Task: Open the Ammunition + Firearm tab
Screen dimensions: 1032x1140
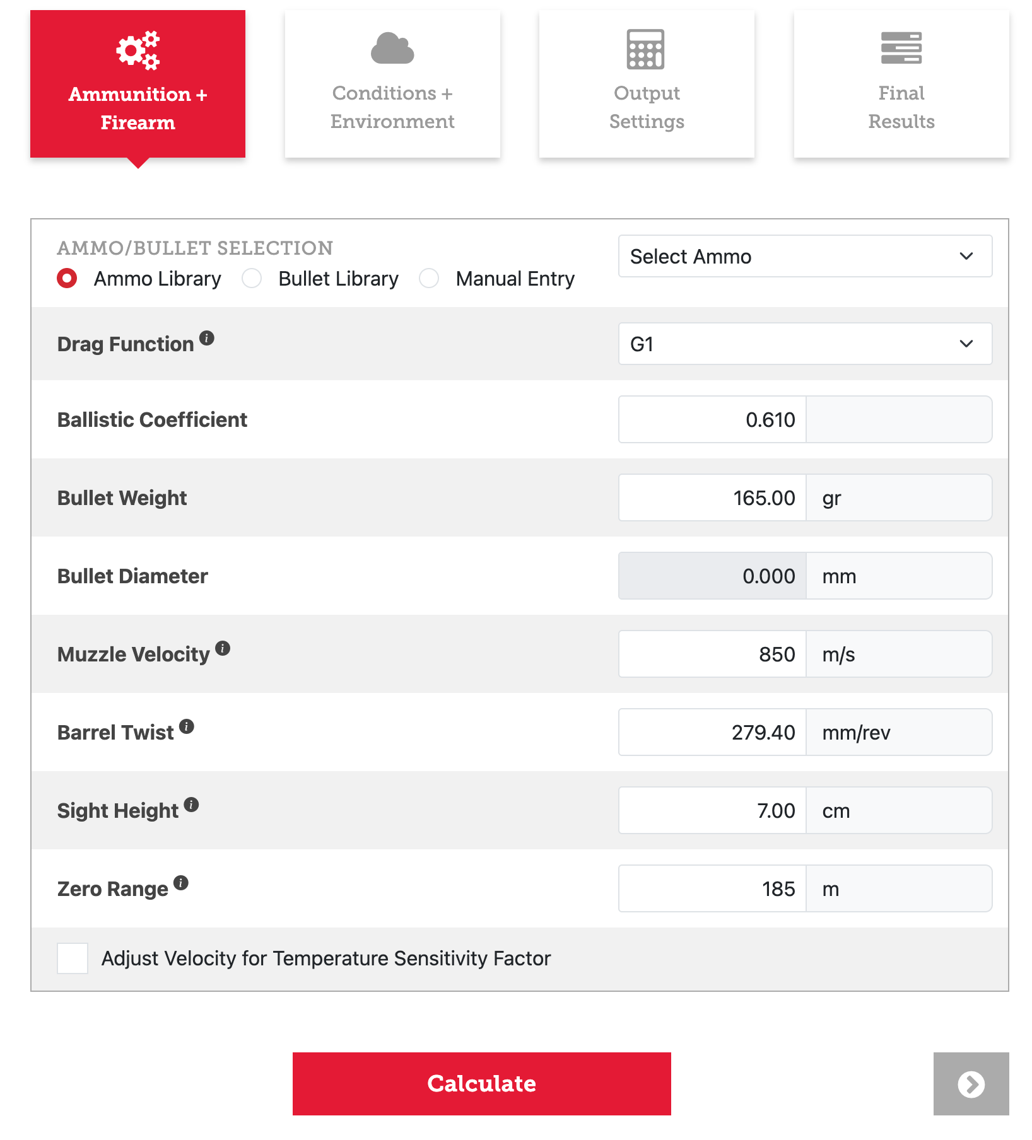Action: [138, 84]
